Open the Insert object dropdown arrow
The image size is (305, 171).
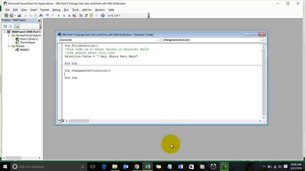pos(15,15)
